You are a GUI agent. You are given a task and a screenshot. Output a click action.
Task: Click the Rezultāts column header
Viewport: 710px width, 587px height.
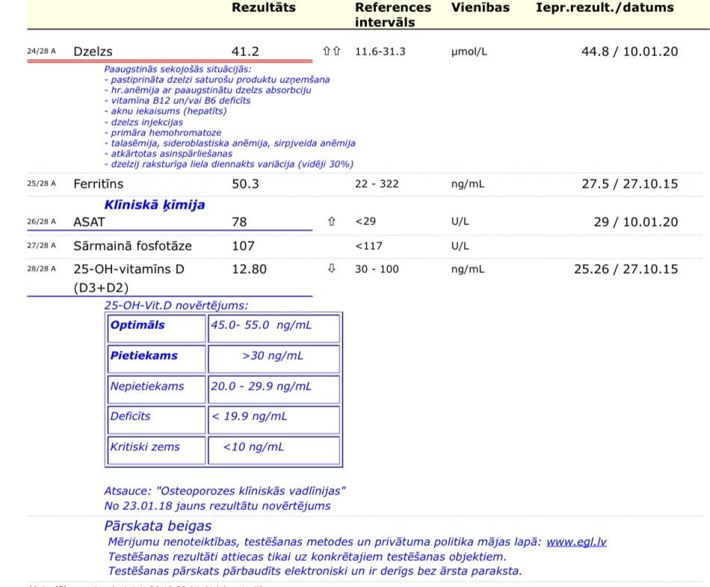pyautogui.click(x=264, y=7)
